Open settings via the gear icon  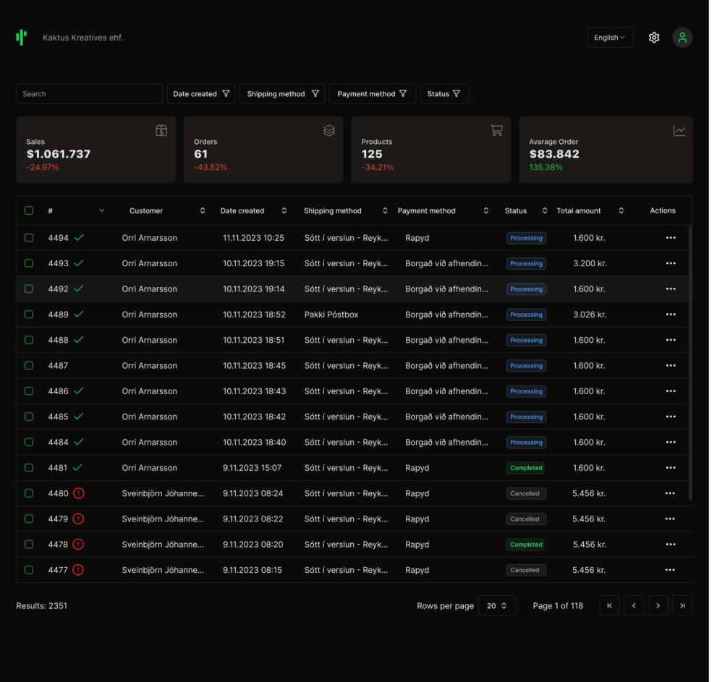[x=654, y=38]
